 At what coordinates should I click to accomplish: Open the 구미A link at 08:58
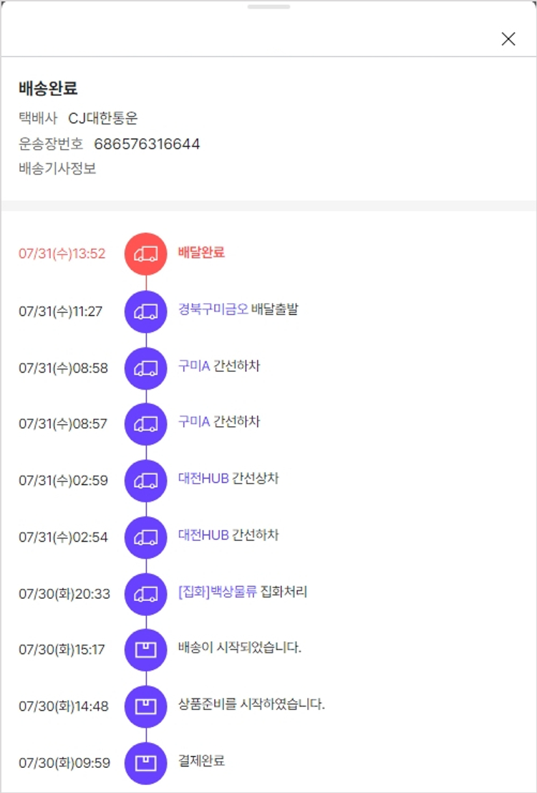194,366
